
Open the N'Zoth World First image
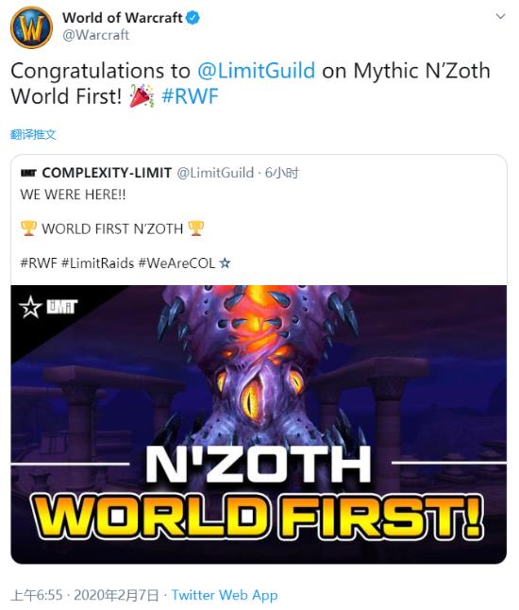(x=259, y=424)
